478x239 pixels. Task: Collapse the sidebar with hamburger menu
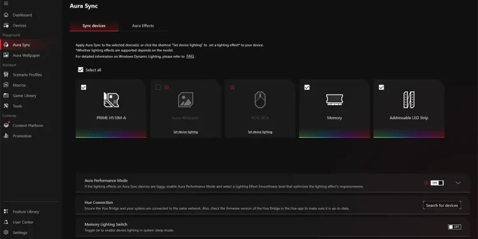(6, 4)
